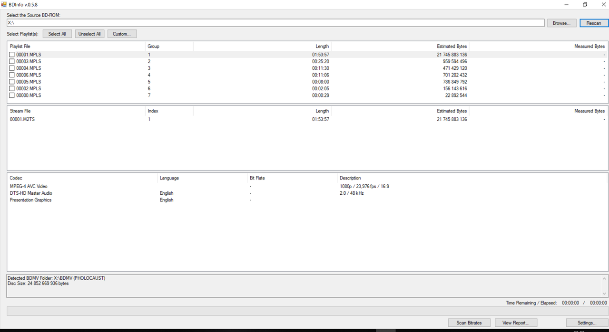This screenshot has height=332, width=609.
Task: Click the Description column header
Action: 472,178
